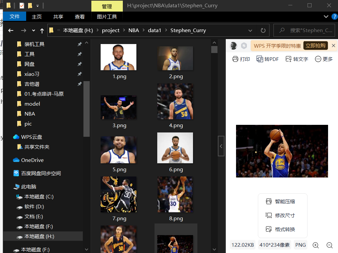The image size is (338, 253).
Task: Open the 图片工具 ribbon tab
Action: [107, 17]
